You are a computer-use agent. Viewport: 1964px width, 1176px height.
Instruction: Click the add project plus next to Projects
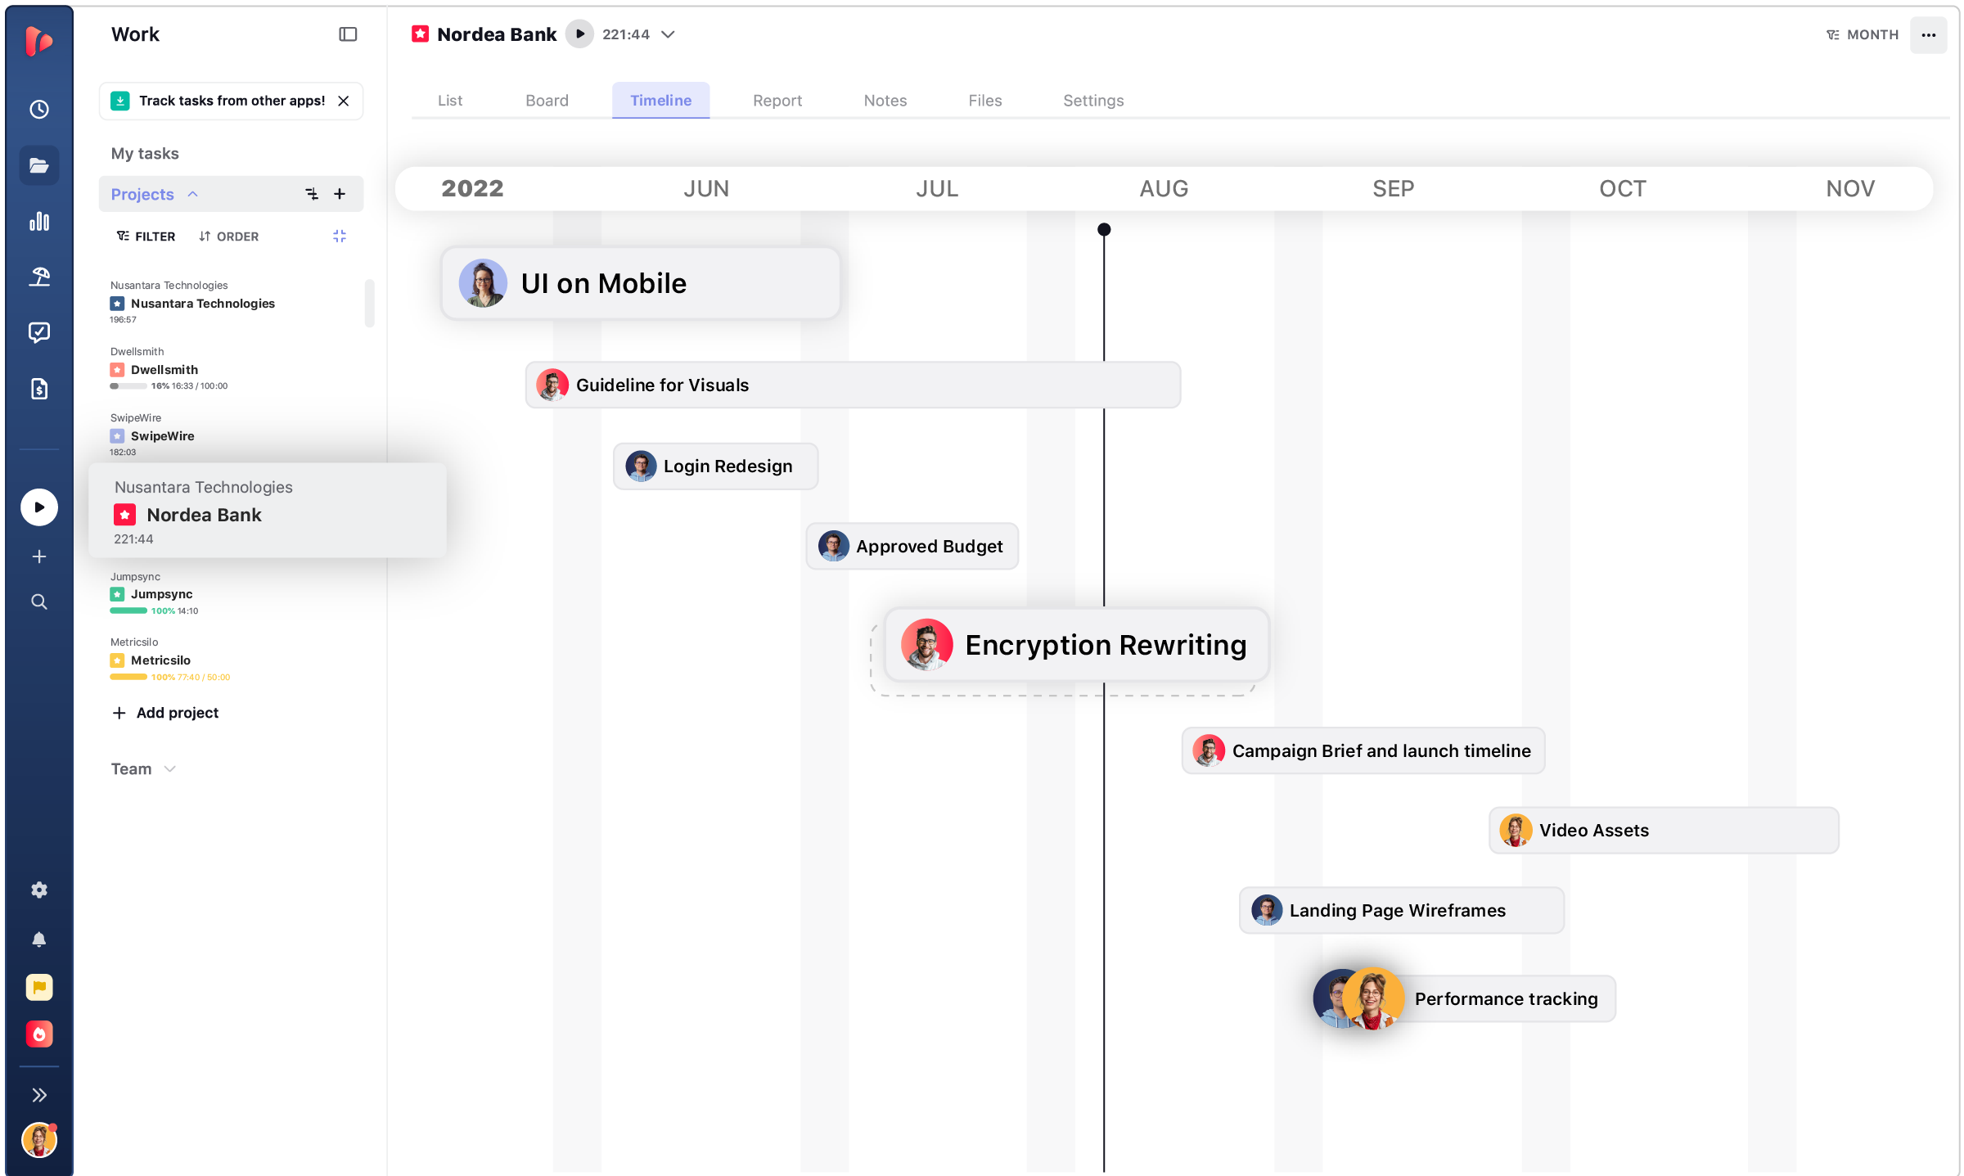coord(340,194)
